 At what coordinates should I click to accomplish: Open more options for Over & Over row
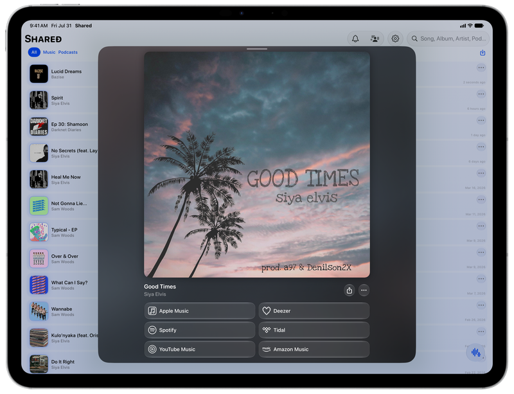(x=481, y=253)
